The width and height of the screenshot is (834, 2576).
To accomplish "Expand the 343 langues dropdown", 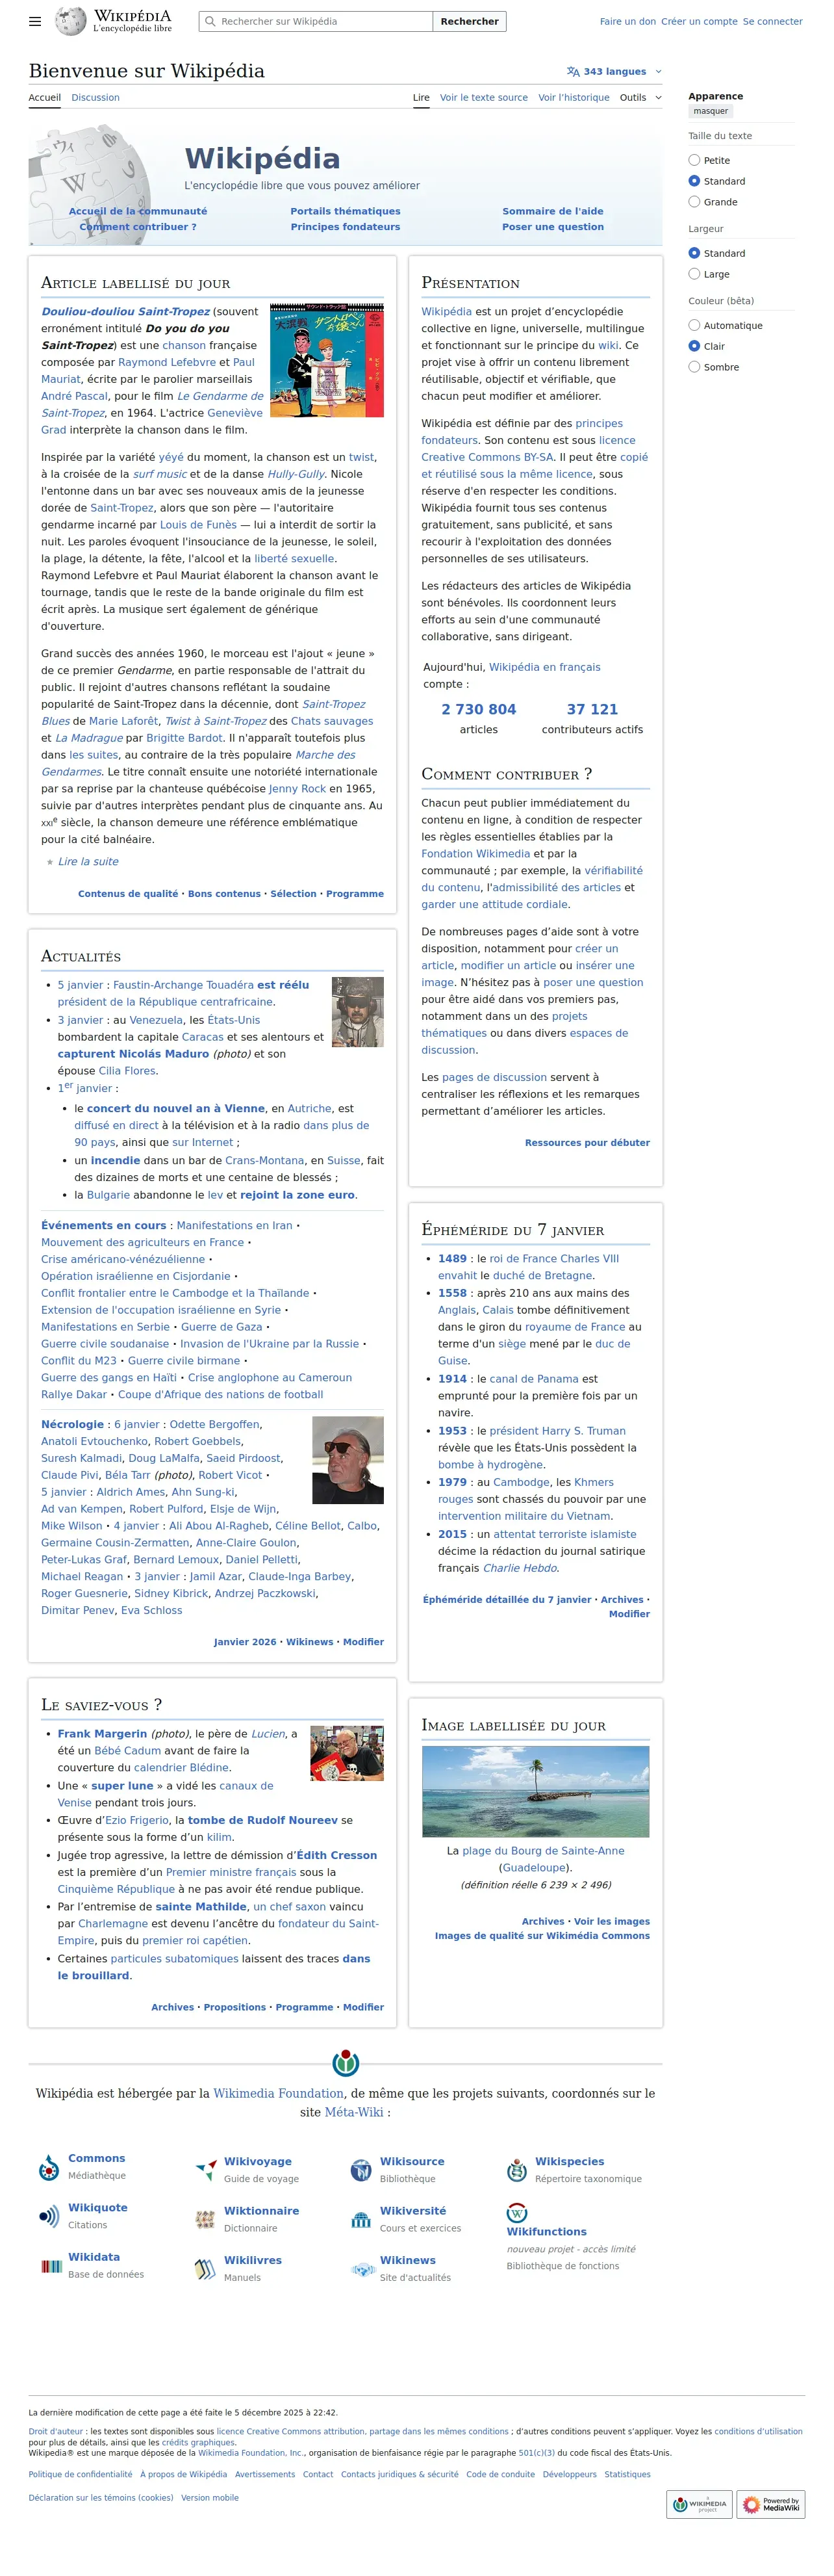I will coord(614,72).
